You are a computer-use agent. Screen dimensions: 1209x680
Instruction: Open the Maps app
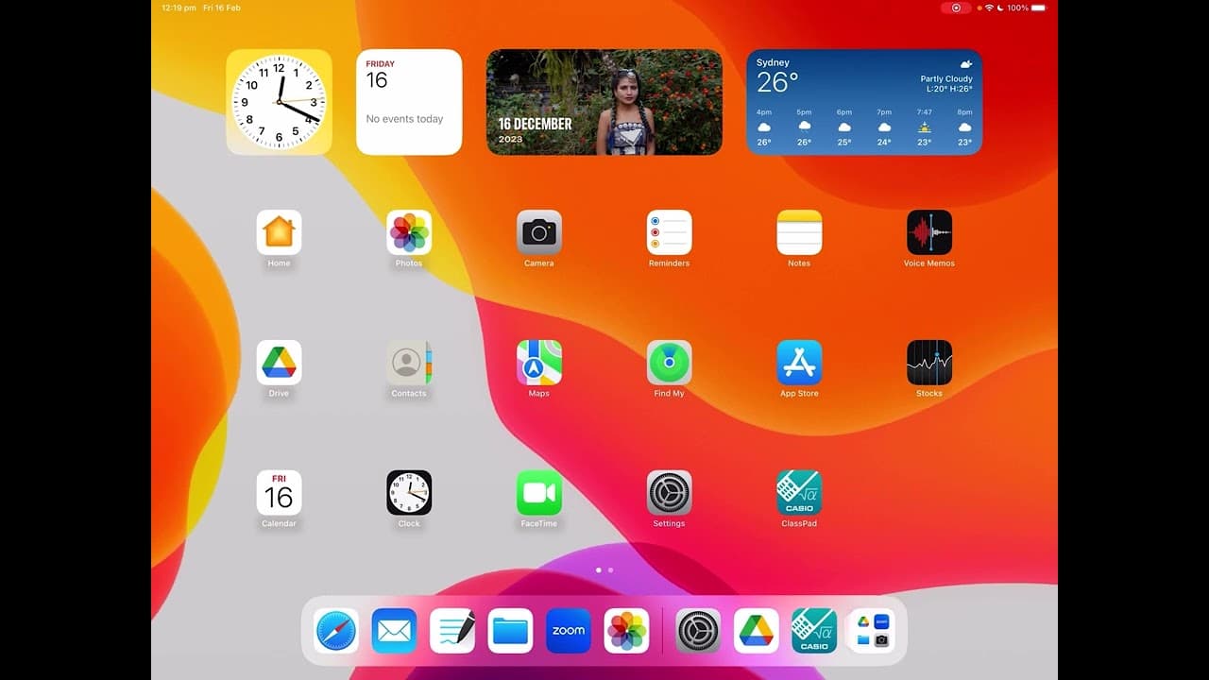coord(539,363)
